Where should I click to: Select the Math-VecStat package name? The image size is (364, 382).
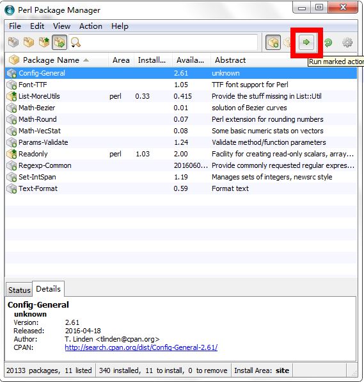40,131
